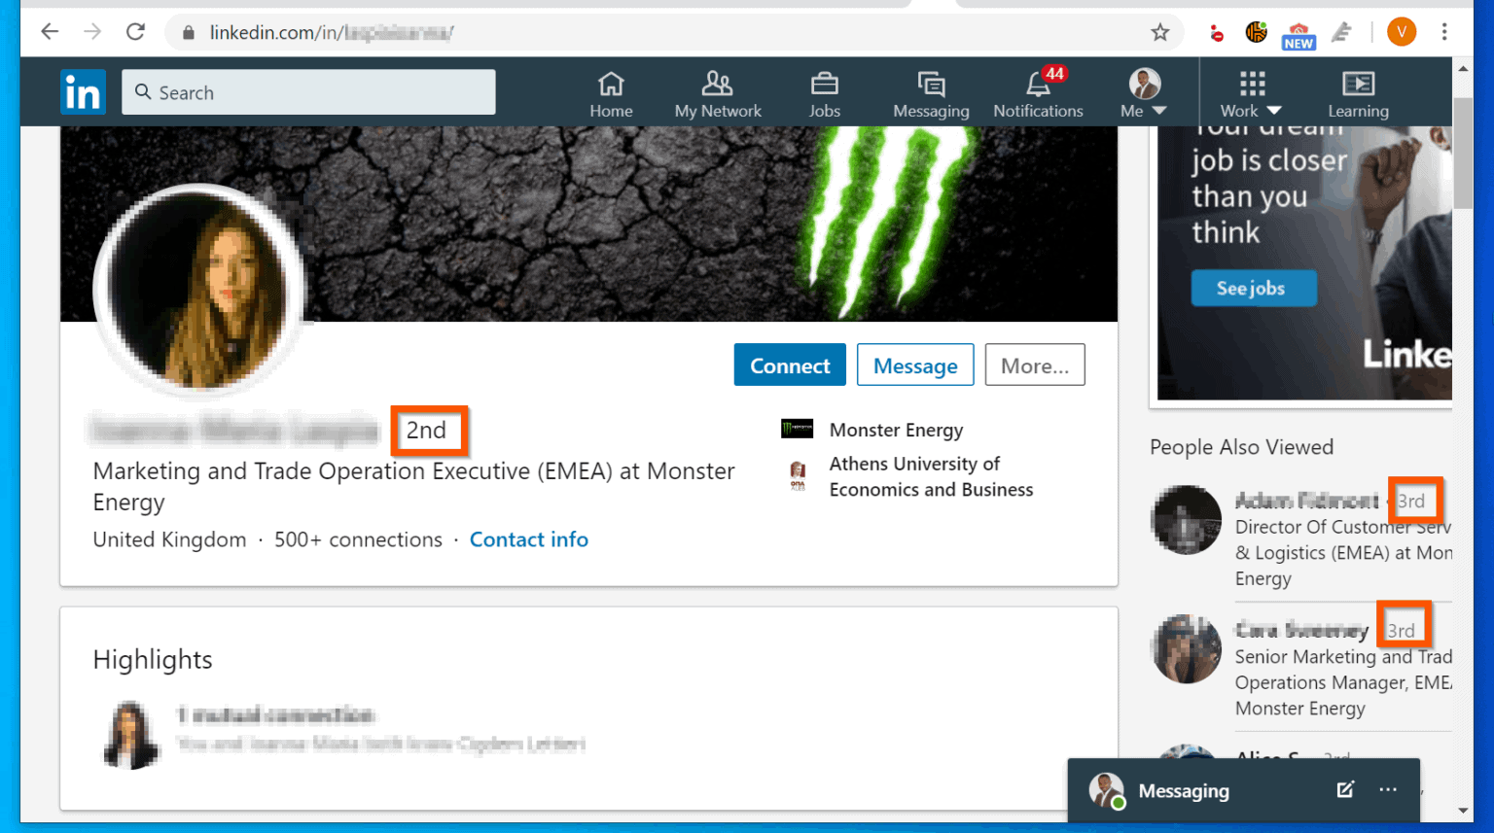
Task: Click 500+ connections text
Action: point(358,539)
